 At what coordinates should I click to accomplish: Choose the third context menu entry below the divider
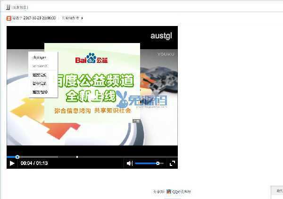point(39,75)
